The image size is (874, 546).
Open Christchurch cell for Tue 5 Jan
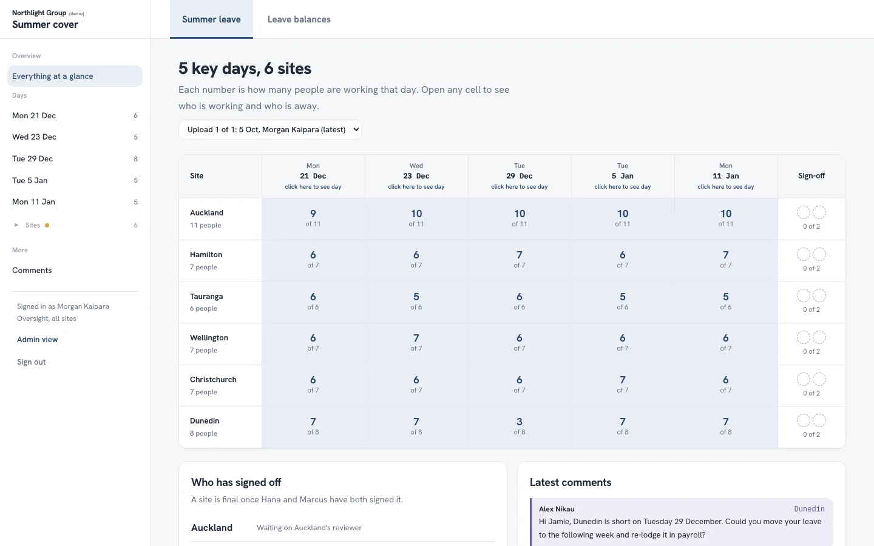pyautogui.click(x=623, y=385)
